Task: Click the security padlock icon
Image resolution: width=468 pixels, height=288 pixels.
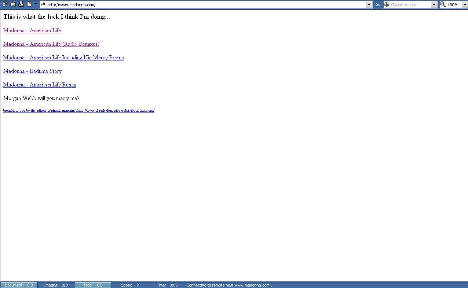Action: (5, 4)
